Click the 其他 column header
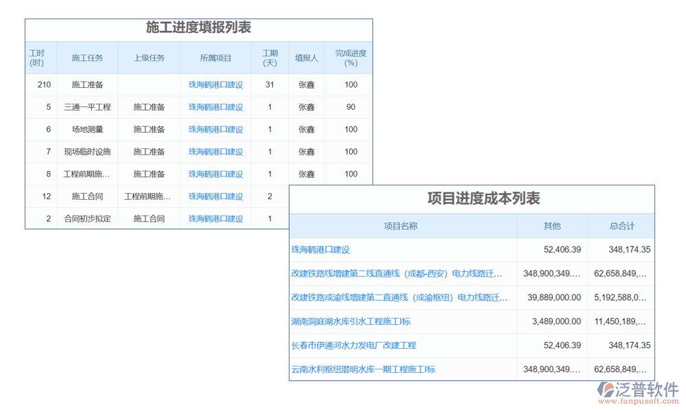This screenshot has height=412, width=686. (x=552, y=226)
